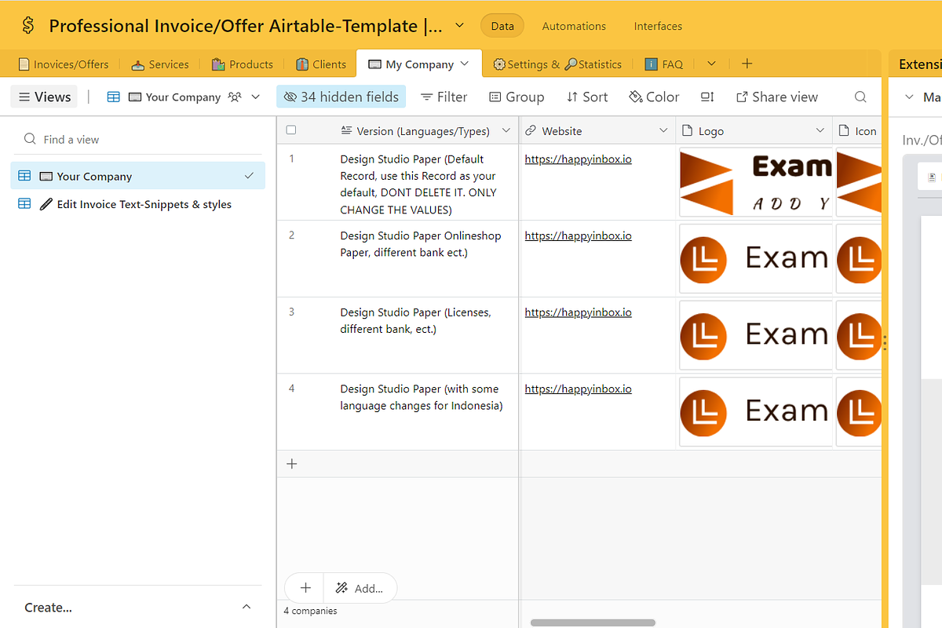Open Your Company view name dropdown

click(x=255, y=97)
